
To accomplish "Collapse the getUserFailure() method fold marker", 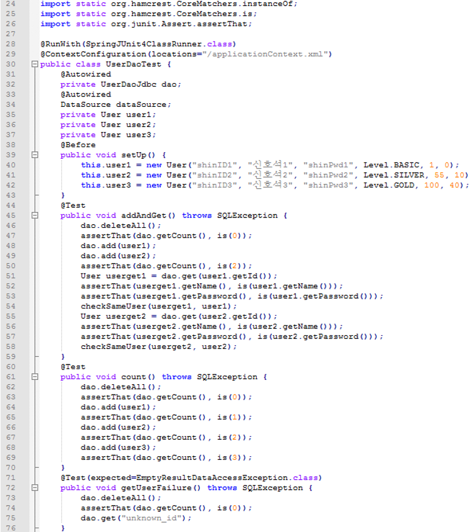I will [x=35, y=487].
